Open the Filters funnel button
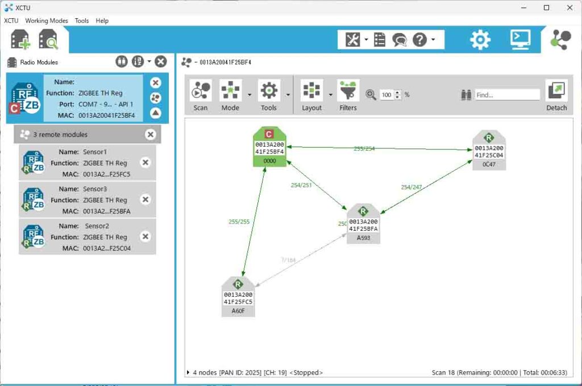The height and width of the screenshot is (386, 582). point(348,95)
